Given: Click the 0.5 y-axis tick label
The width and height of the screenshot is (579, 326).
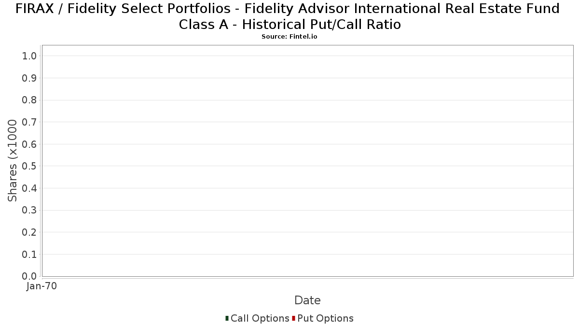Looking at the screenshot, I should [x=29, y=166].
